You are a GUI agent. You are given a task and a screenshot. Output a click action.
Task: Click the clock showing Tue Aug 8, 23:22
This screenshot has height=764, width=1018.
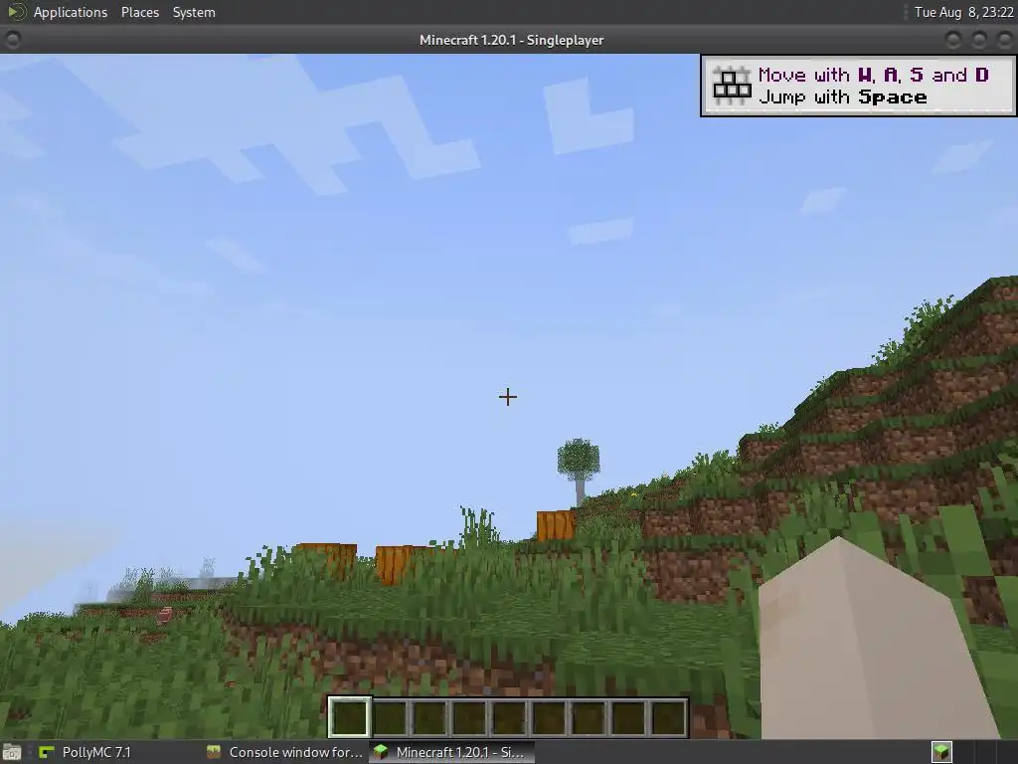coord(963,12)
